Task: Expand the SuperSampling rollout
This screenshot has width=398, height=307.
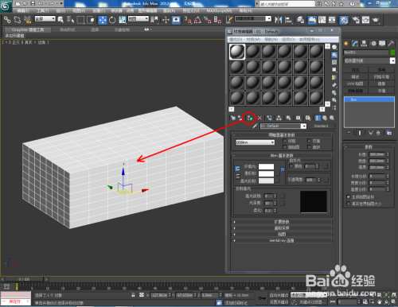Action: (282, 228)
